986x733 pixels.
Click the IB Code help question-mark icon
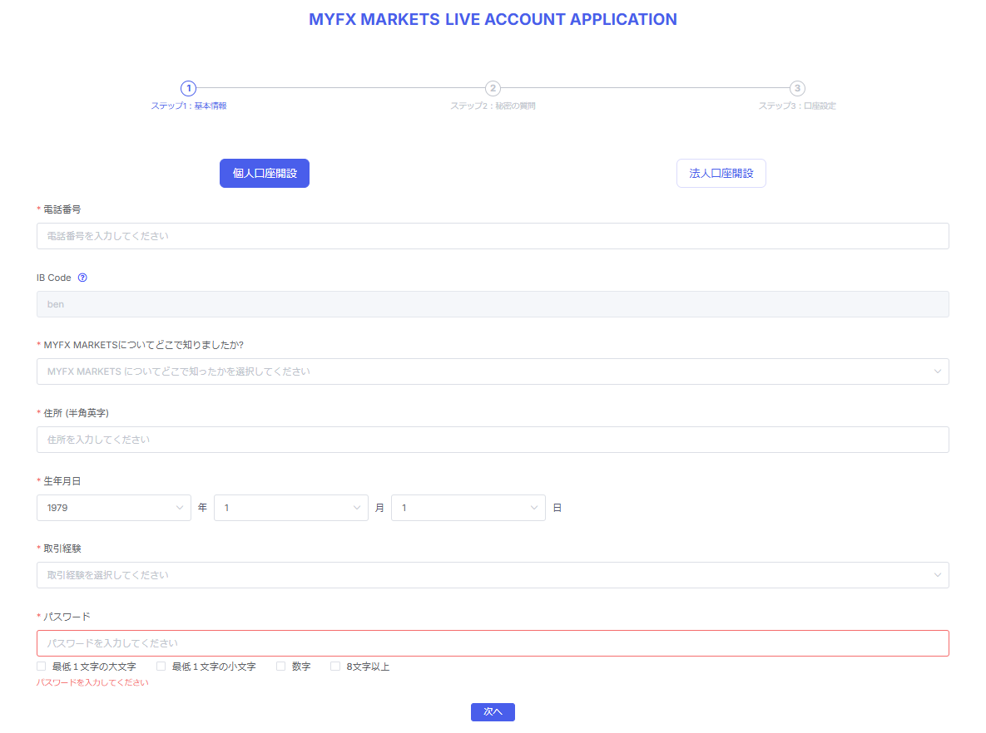pyautogui.click(x=82, y=278)
